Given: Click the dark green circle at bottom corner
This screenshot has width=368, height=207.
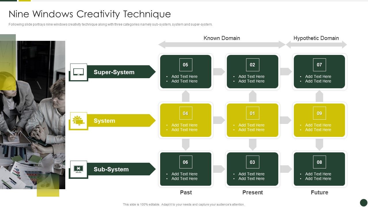Looking at the screenshot, I should pos(364,203).
